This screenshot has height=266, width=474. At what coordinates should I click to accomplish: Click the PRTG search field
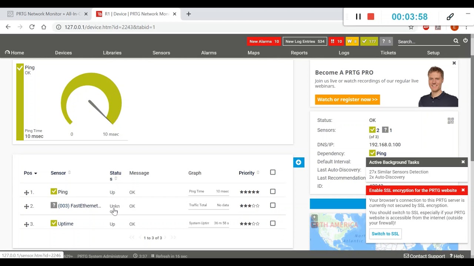coord(424,41)
